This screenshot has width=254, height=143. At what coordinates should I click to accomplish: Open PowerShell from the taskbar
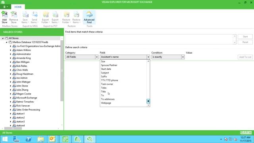pos(28,139)
